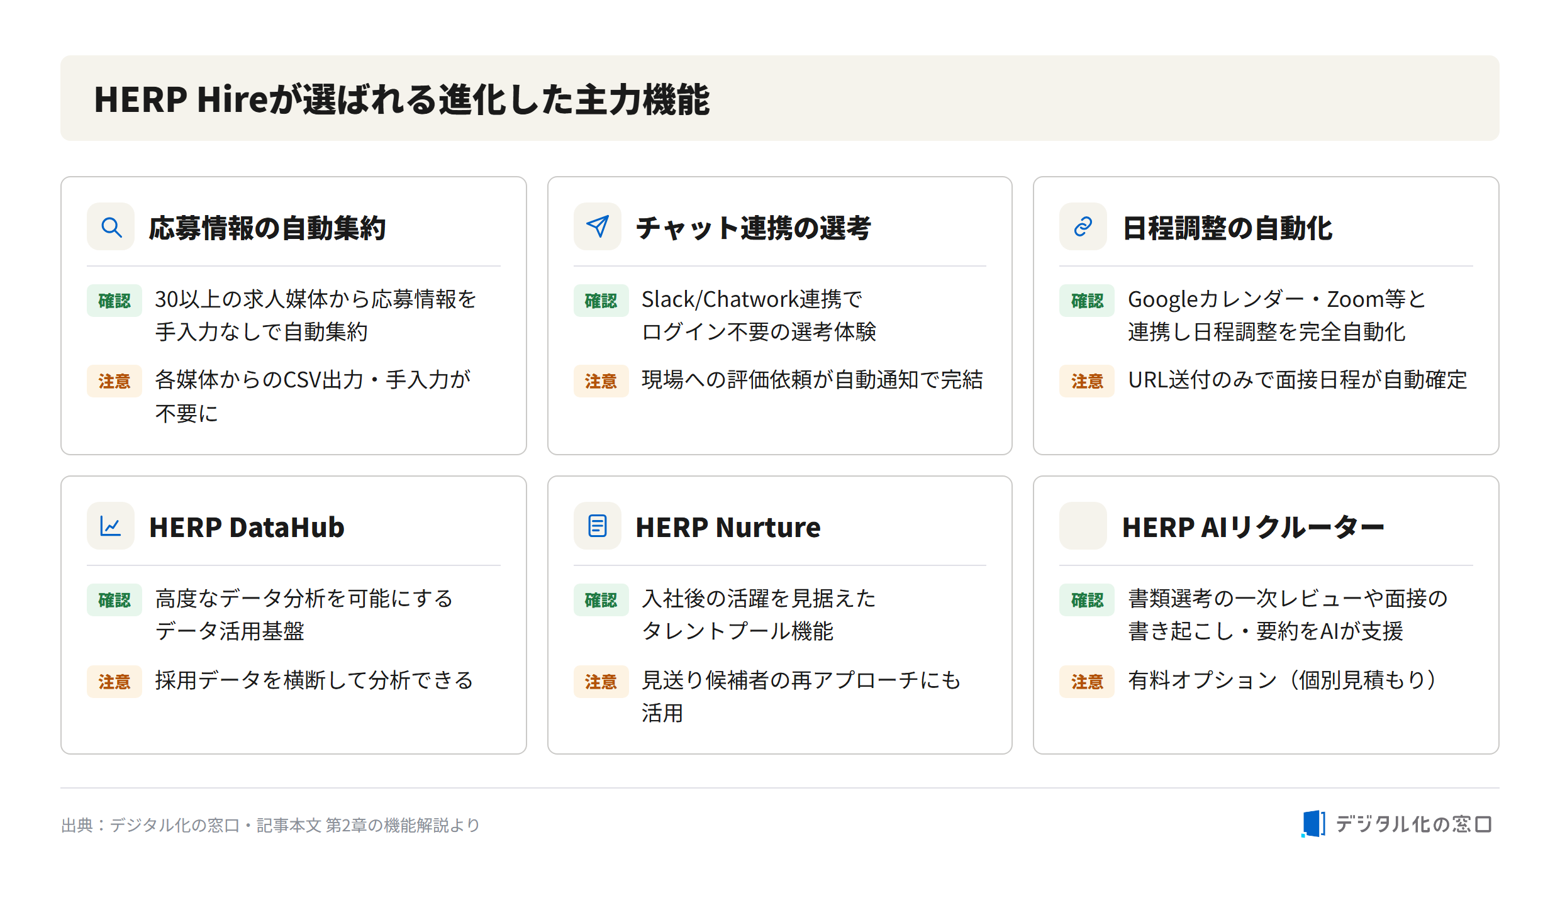Click the 注意 badge next to 各媒体からのCSV出力
This screenshot has width=1560, height=898.
[114, 381]
